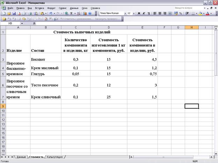Open the Формат menu
Screen dimensions: 218x163
point(51,8)
